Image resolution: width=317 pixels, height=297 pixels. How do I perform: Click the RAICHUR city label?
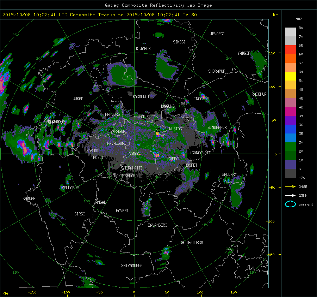click(x=259, y=94)
